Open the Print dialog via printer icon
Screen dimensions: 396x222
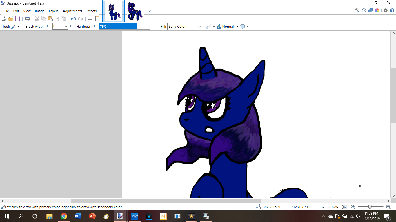click(27, 18)
